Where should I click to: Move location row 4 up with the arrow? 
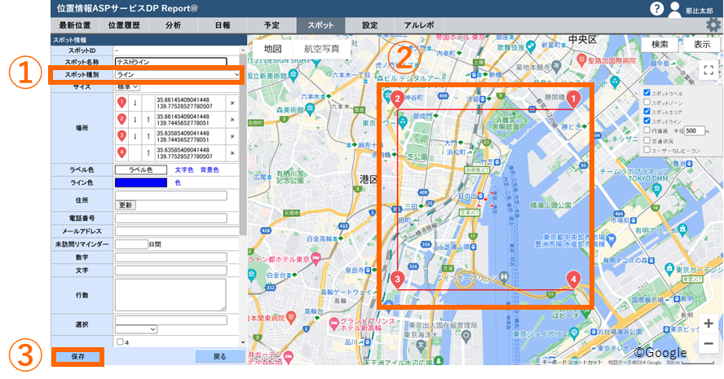click(x=148, y=152)
